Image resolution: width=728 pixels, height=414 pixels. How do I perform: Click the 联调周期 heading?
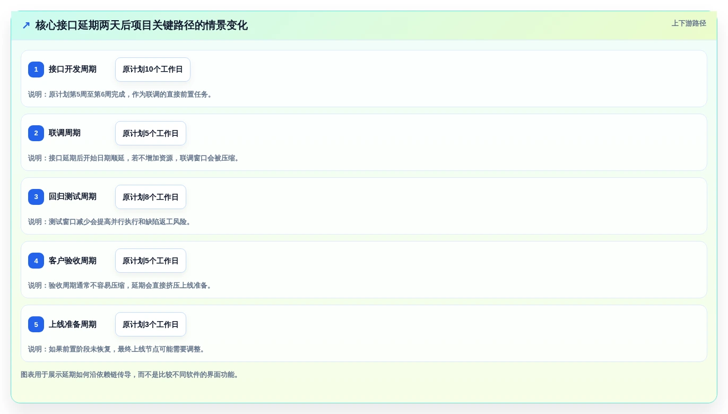pyautogui.click(x=65, y=133)
